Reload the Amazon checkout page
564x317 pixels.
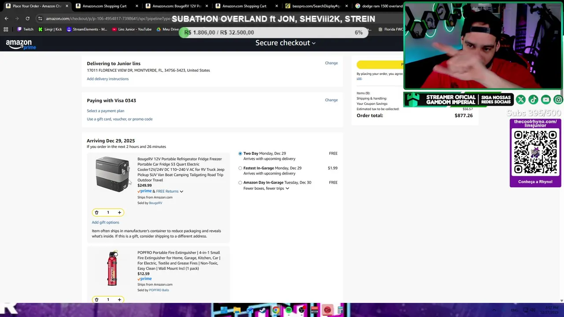point(27,18)
